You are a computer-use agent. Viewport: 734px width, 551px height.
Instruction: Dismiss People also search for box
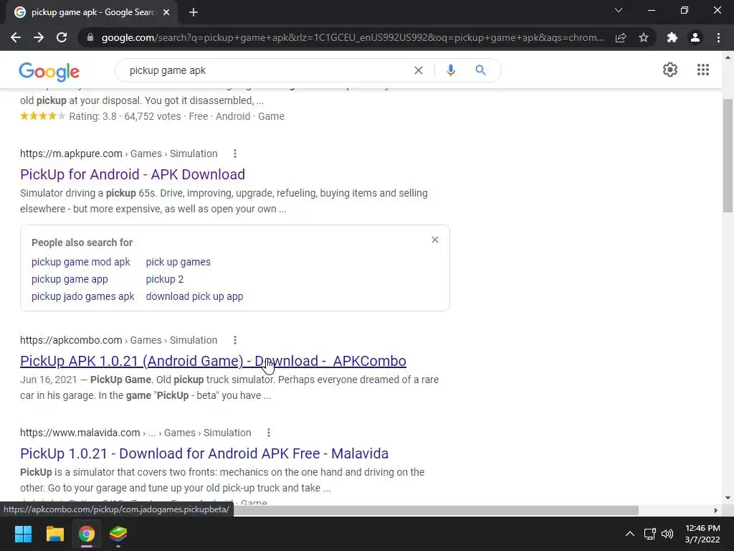435,240
